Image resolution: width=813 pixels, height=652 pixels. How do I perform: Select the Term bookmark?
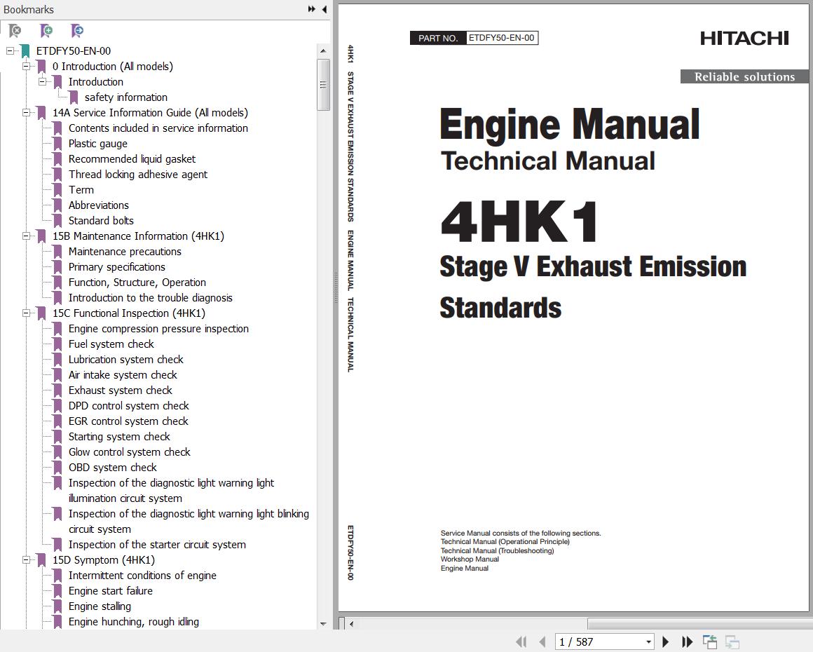pos(81,190)
